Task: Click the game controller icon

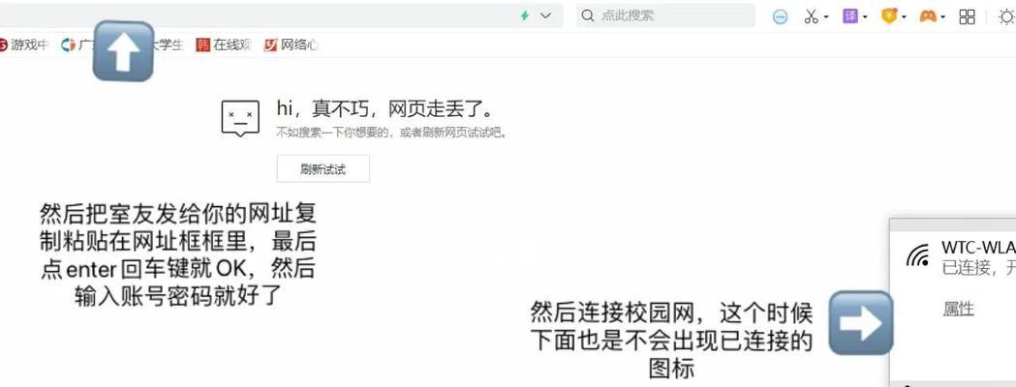Action: (x=928, y=16)
